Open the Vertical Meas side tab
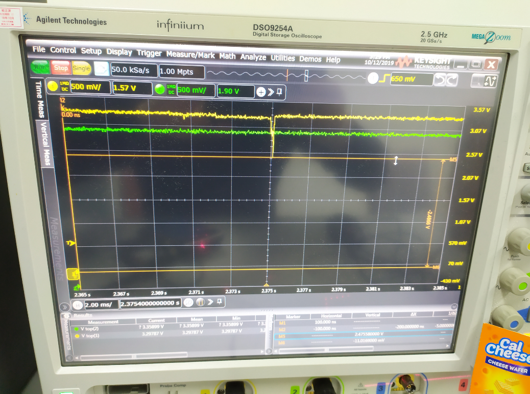Image resolution: width=530 pixels, height=394 pixels. coord(45,144)
